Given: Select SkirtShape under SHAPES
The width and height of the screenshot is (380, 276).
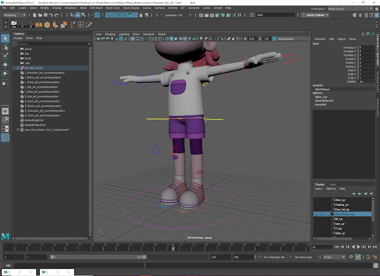Looking at the screenshot, I should click(322, 89).
